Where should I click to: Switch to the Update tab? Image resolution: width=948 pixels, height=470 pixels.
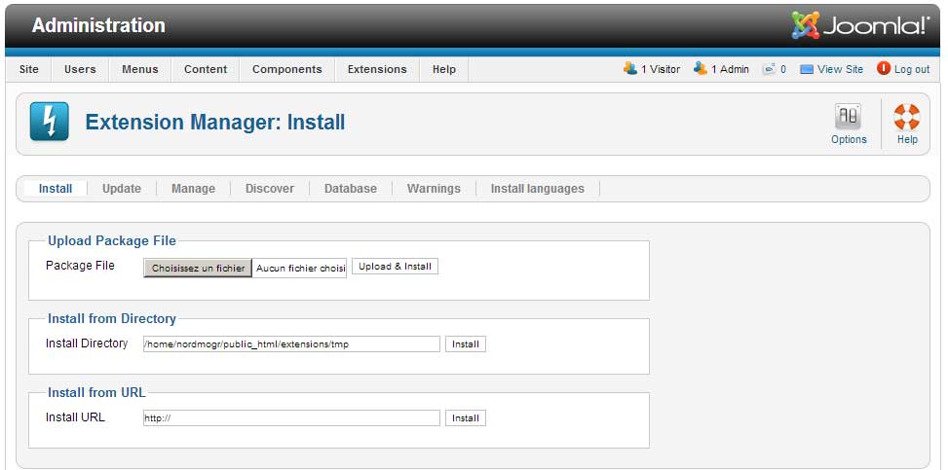122,189
